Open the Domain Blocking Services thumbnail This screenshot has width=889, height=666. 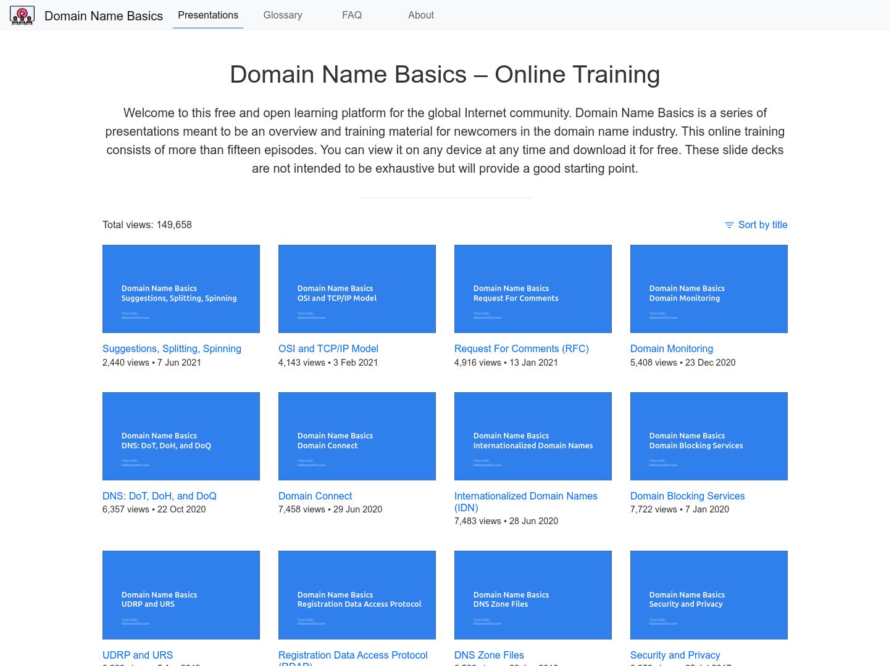click(709, 436)
